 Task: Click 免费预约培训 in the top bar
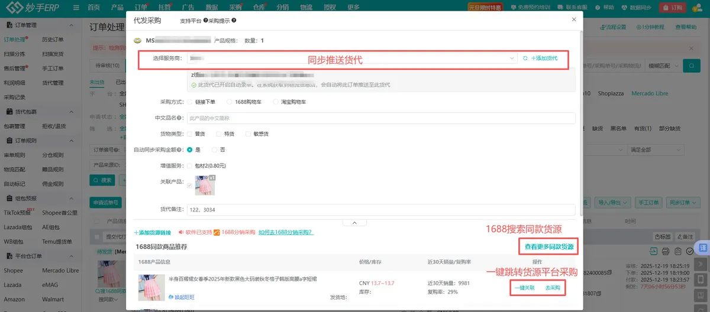point(531,8)
